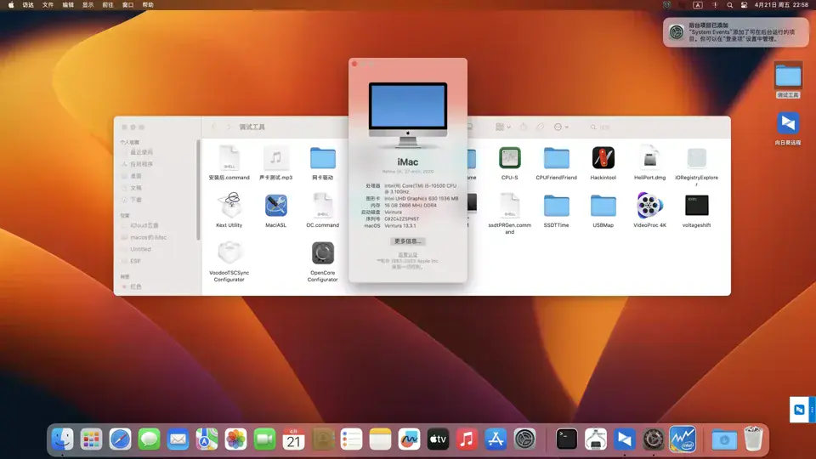
Task: Open the USBMap folder
Action: tap(603, 206)
